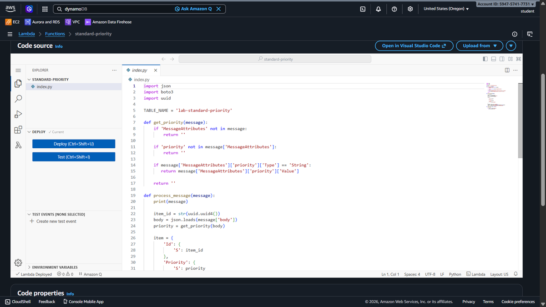Open the services grid menu icon
The width and height of the screenshot is (546, 307).
(45, 9)
